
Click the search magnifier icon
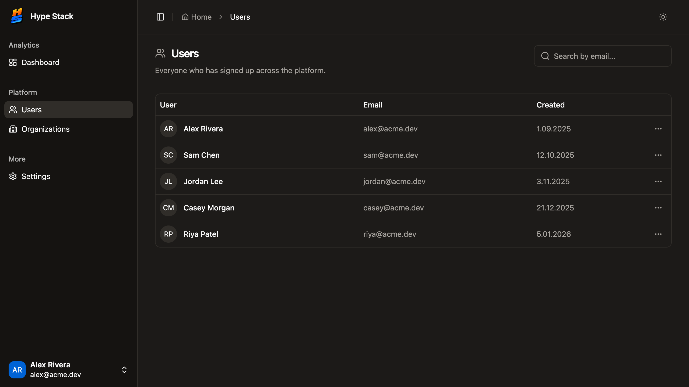point(545,56)
